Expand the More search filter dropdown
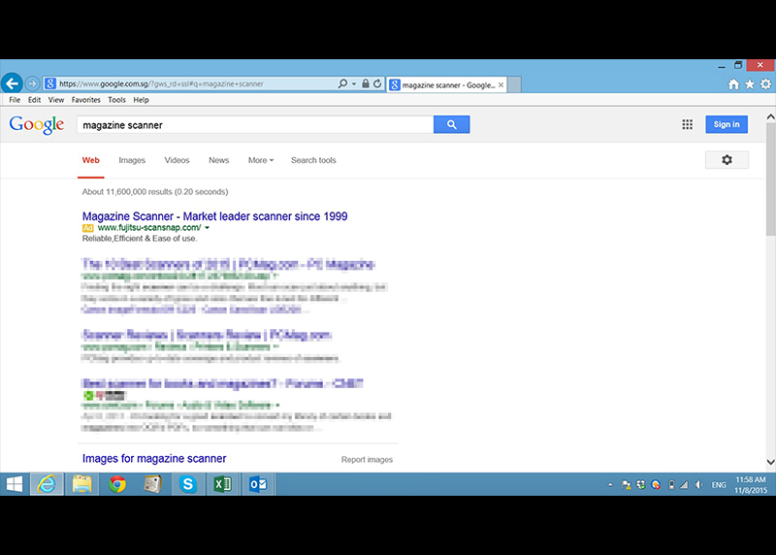This screenshot has height=555, width=776. tap(260, 160)
